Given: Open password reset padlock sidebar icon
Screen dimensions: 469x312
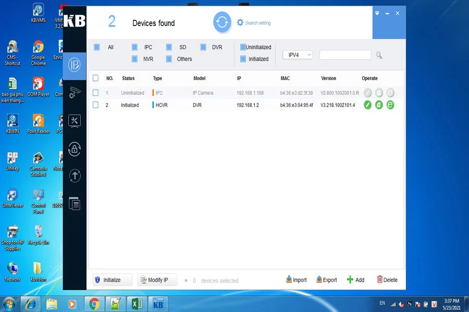Looking at the screenshot, I should point(75,149).
